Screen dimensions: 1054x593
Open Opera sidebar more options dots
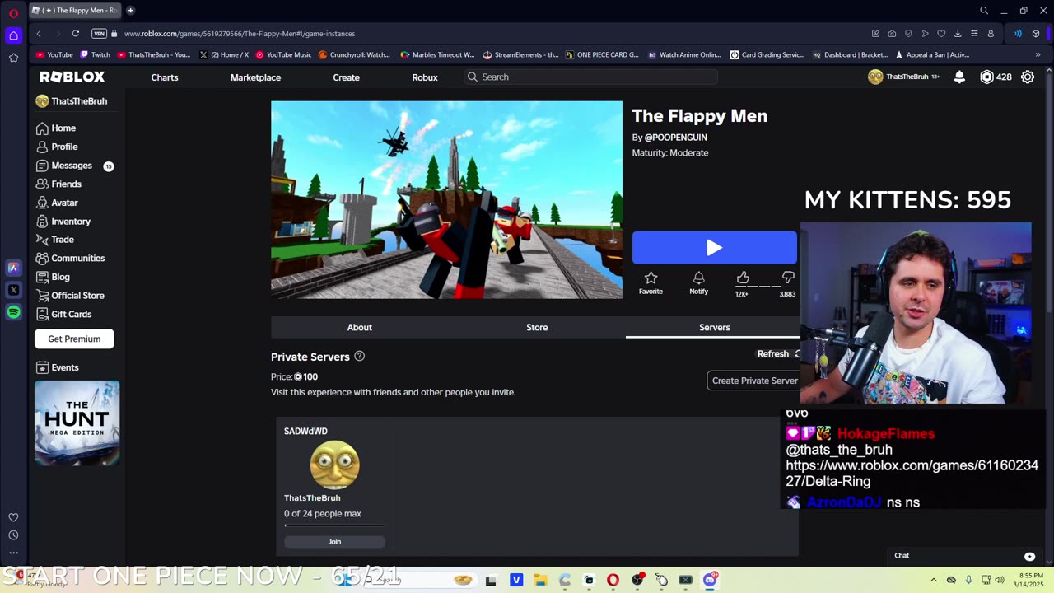13,553
